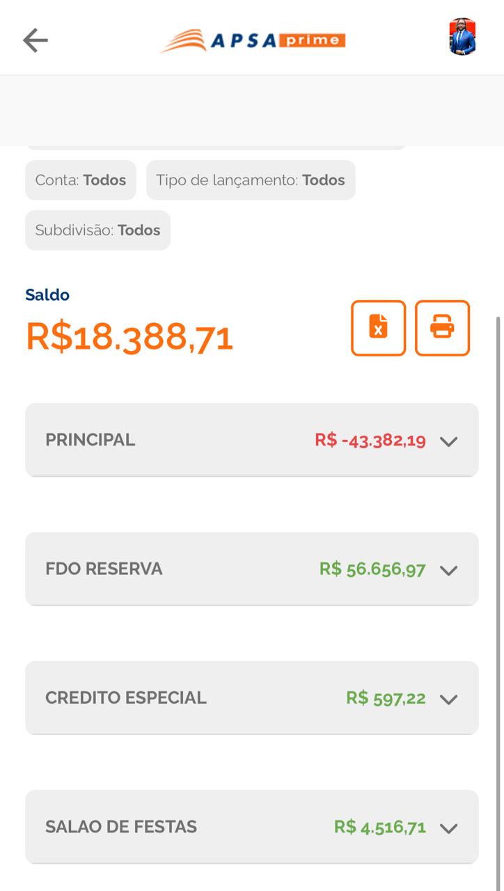This screenshot has width=504, height=891.
Task: Click the total Saldo value R$18.388,71
Action: click(129, 337)
